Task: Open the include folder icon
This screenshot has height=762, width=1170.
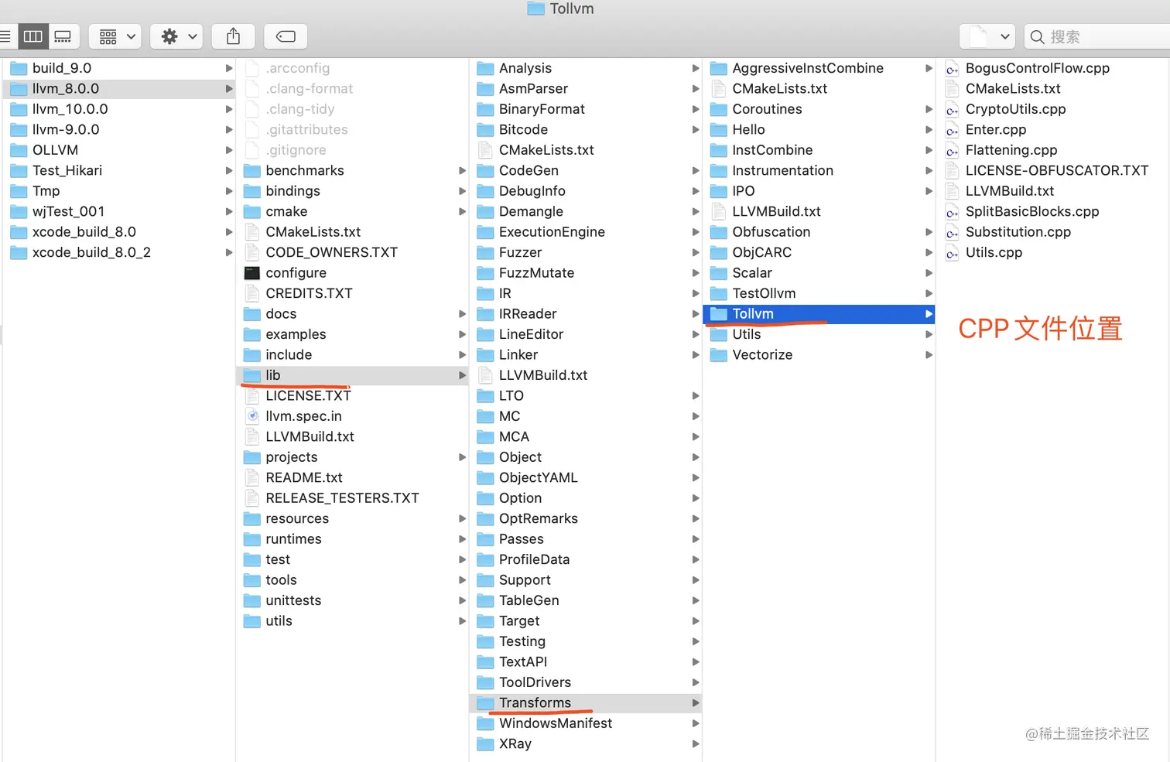Action: [252, 355]
